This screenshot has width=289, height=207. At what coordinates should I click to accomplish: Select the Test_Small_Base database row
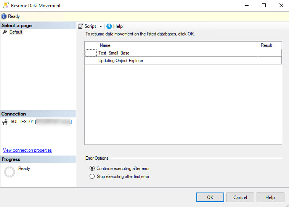click(114, 53)
